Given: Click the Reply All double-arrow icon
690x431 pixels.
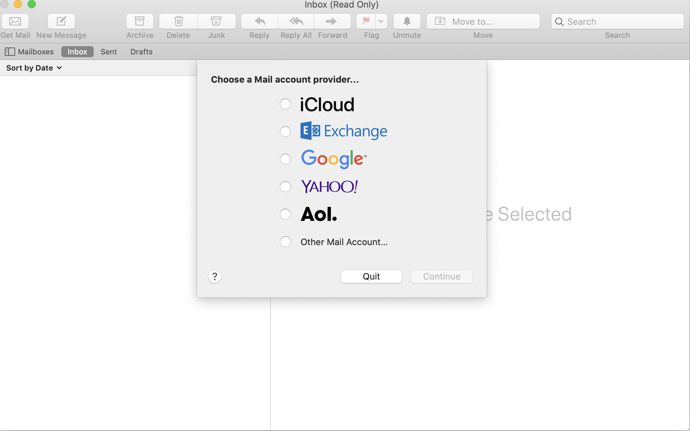Looking at the screenshot, I should point(296,21).
